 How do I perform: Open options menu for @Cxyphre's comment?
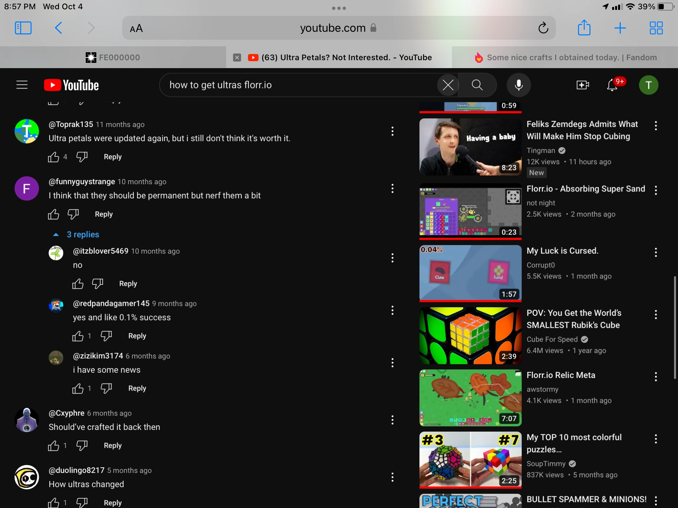pyautogui.click(x=392, y=420)
